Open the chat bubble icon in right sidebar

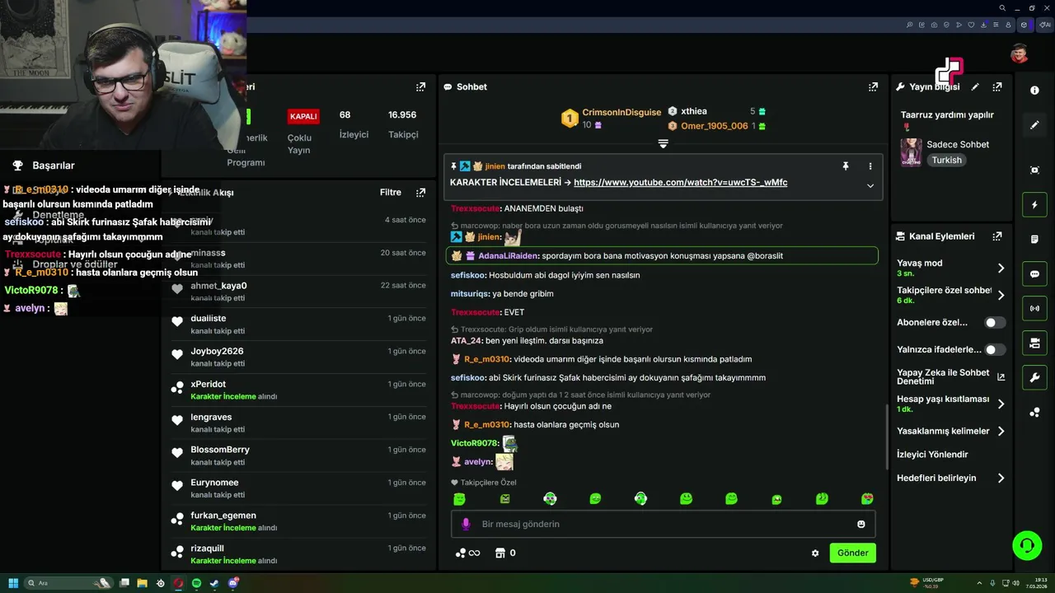click(1034, 274)
